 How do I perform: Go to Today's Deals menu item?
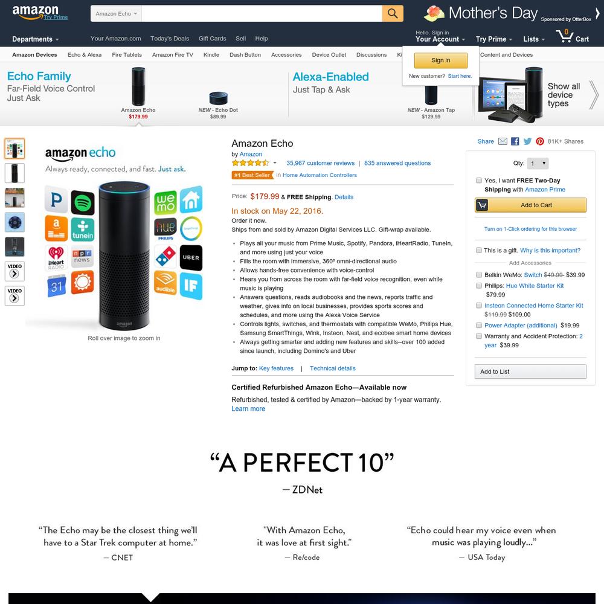(170, 39)
